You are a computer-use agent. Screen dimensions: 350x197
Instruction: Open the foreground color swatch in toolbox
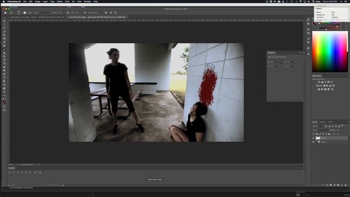(4, 101)
